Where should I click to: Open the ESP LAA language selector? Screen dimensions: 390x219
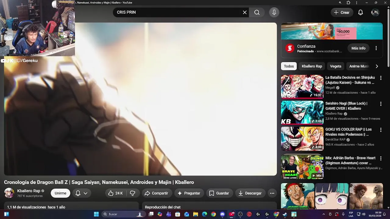(351, 214)
